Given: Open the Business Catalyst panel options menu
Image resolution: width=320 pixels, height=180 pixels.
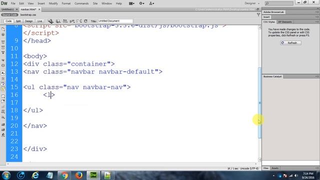Looking at the screenshot, I should 317,76.
